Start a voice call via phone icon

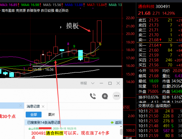click(93, 96)
